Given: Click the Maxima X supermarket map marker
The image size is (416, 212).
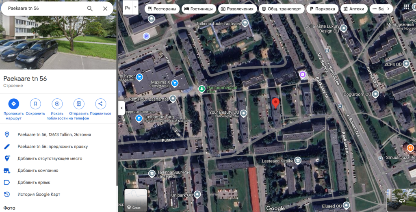Looking at the screenshot, I should 174,83.
